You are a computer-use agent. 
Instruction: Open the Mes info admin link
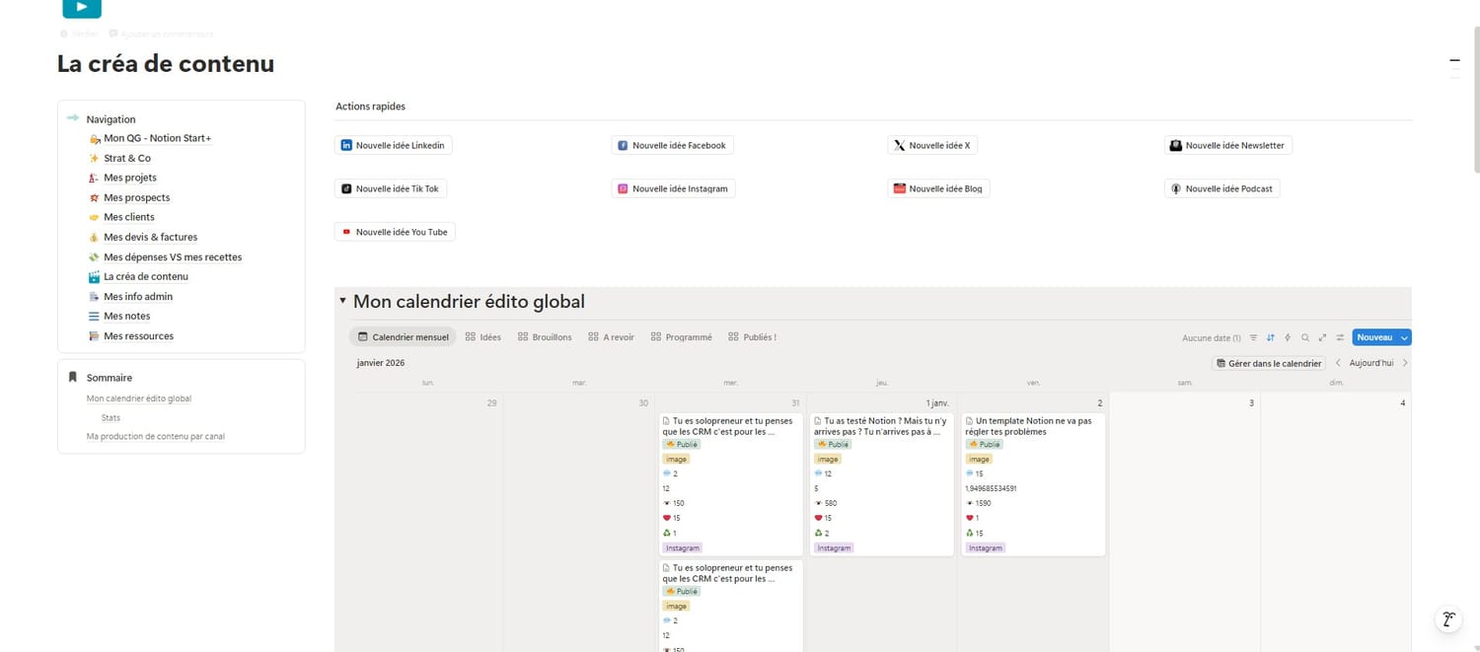click(138, 296)
